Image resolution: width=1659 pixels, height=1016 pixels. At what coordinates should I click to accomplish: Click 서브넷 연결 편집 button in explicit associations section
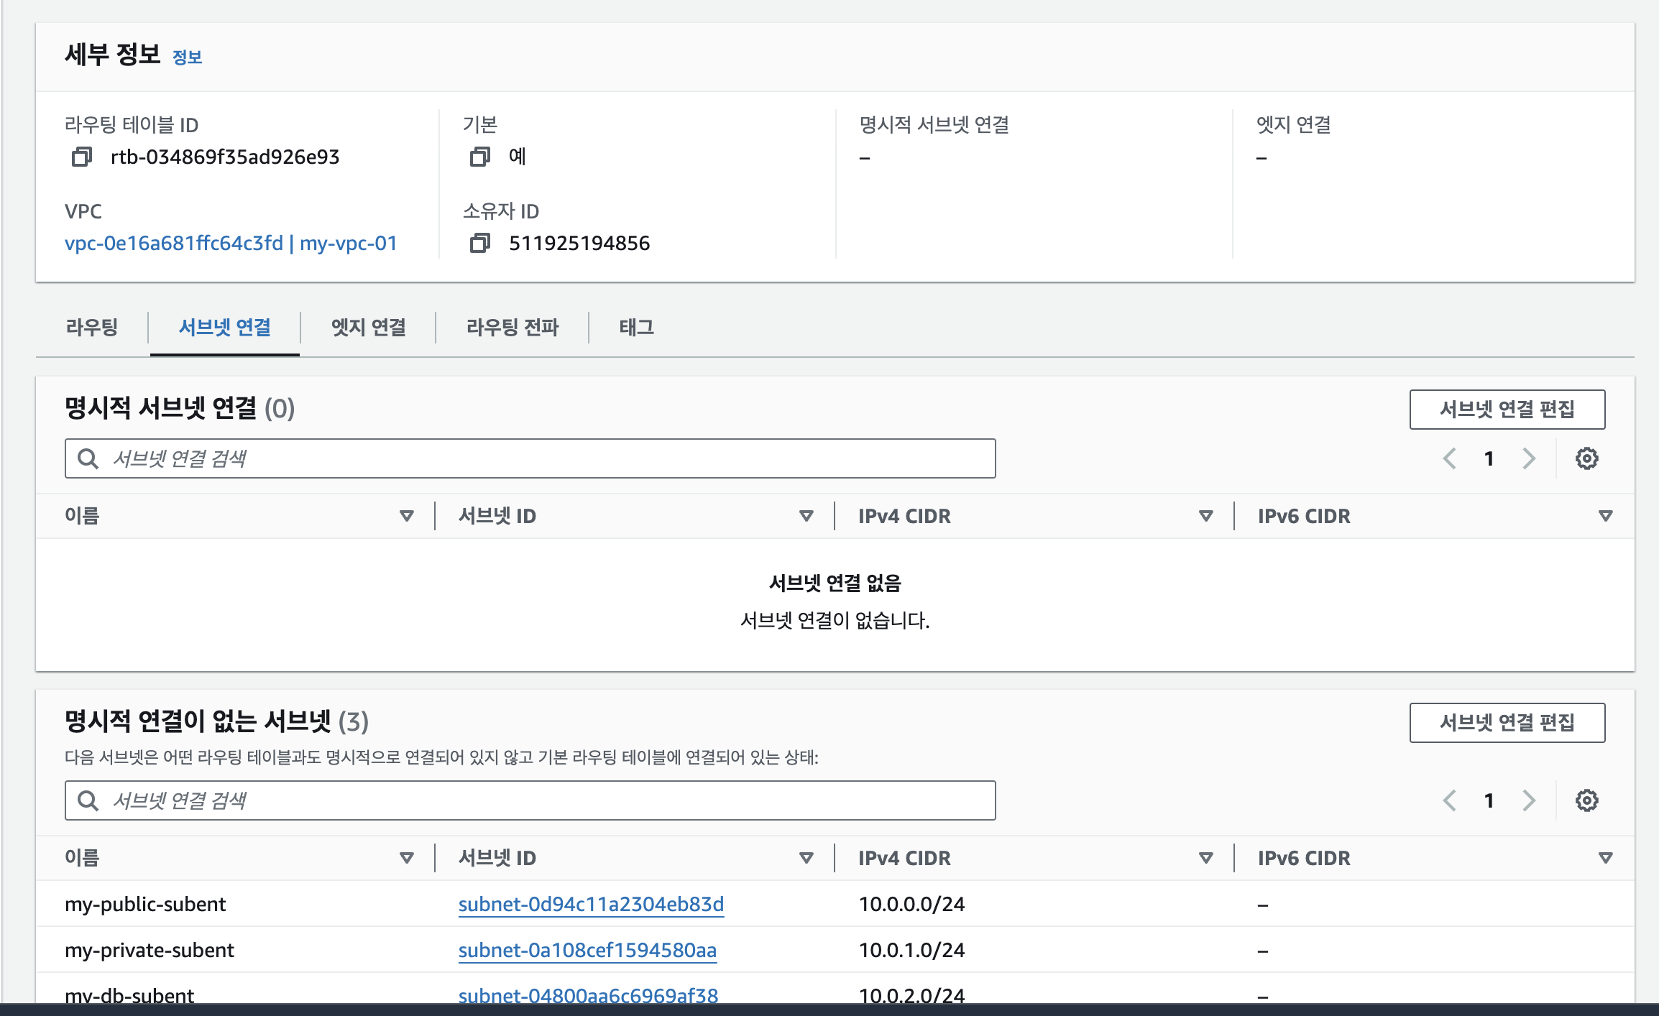1507,410
